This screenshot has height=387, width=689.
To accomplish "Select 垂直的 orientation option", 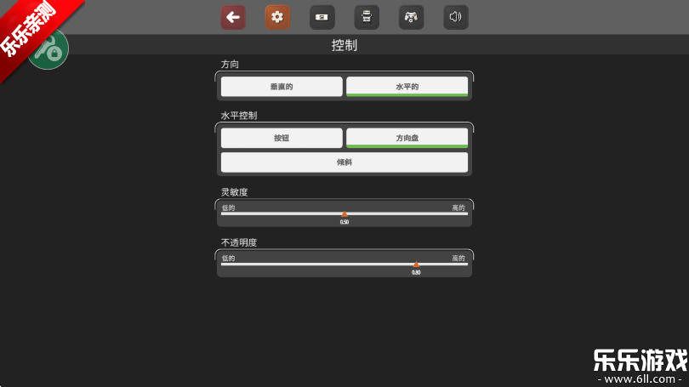I will click(x=282, y=87).
